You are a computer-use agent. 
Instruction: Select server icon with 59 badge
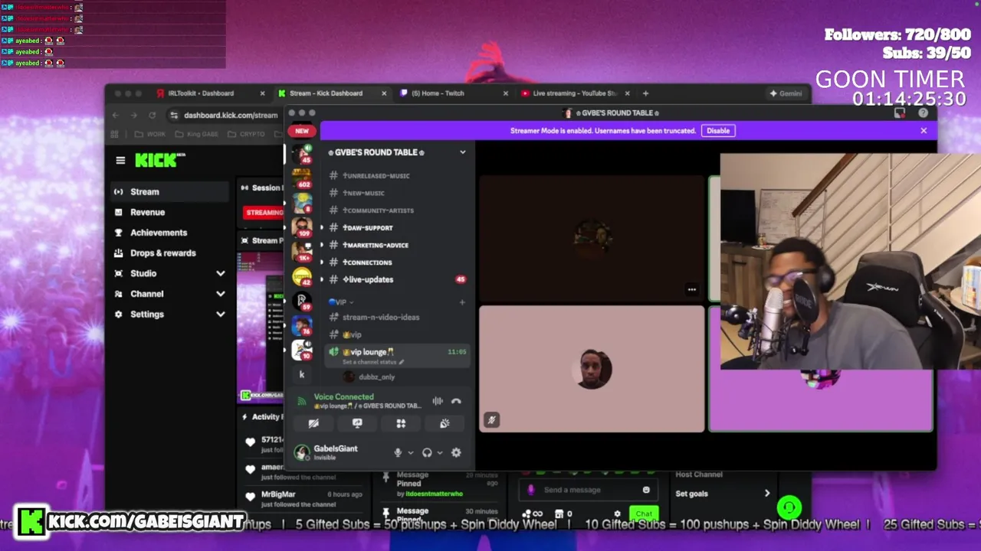pyautogui.click(x=302, y=301)
